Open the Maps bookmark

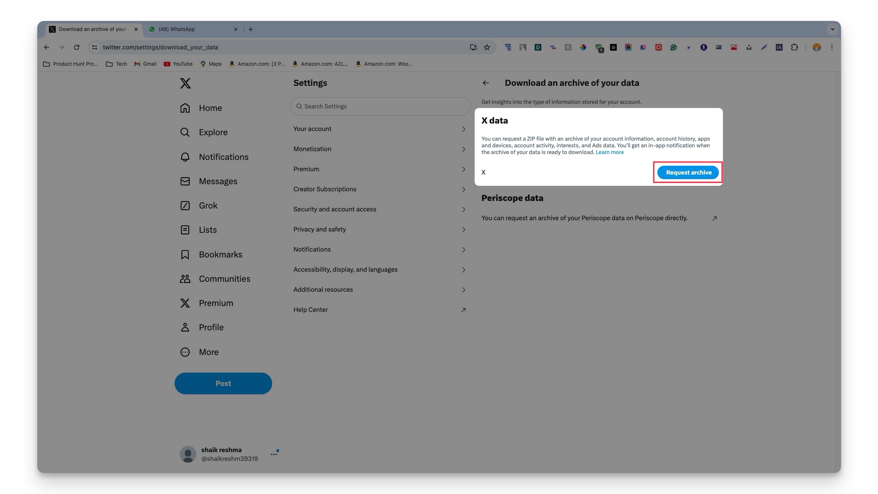click(x=211, y=64)
